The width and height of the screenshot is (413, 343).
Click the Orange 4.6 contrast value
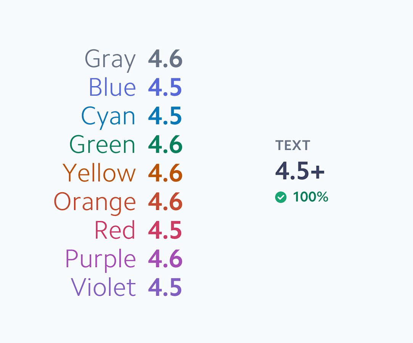pos(165,201)
